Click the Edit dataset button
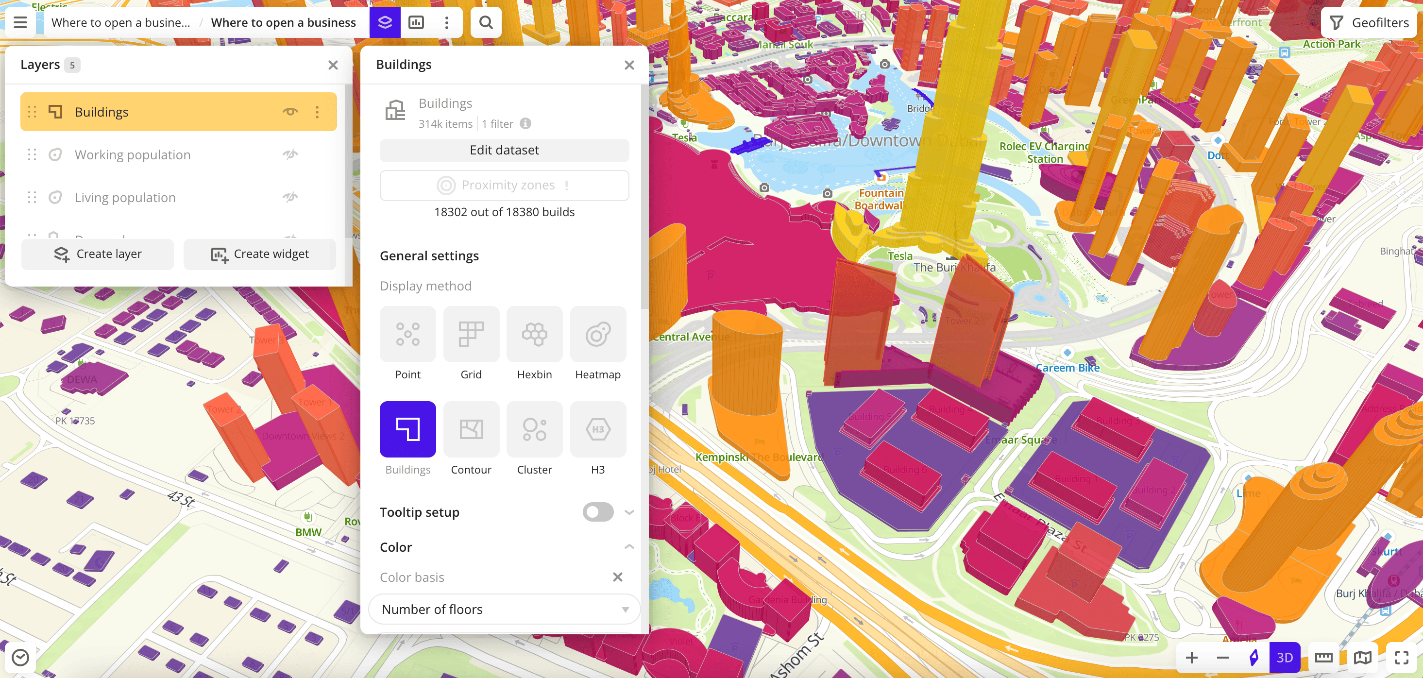This screenshot has width=1423, height=678. 504,150
